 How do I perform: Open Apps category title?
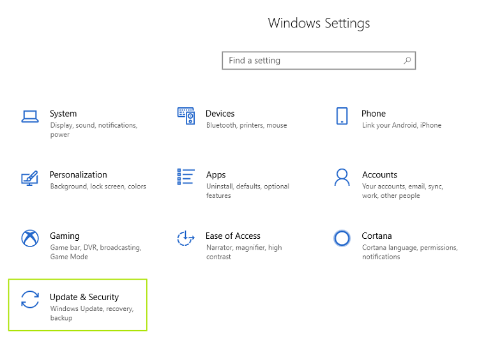pos(216,175)
